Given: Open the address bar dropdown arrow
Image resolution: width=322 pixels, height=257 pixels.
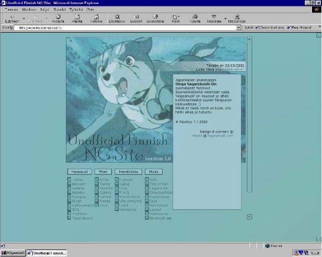Looking at the screenshot, I should [x=239, y=27].
